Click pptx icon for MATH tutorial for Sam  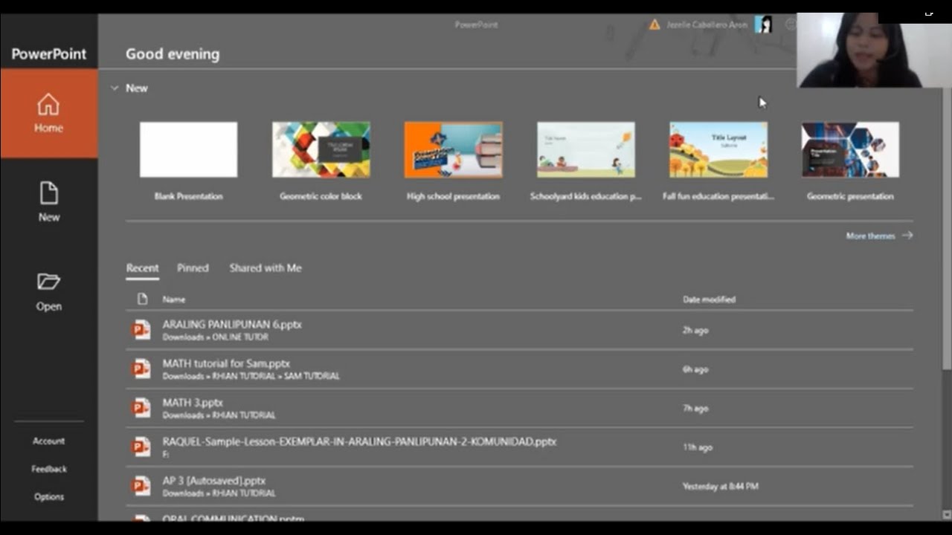[141, 369]
